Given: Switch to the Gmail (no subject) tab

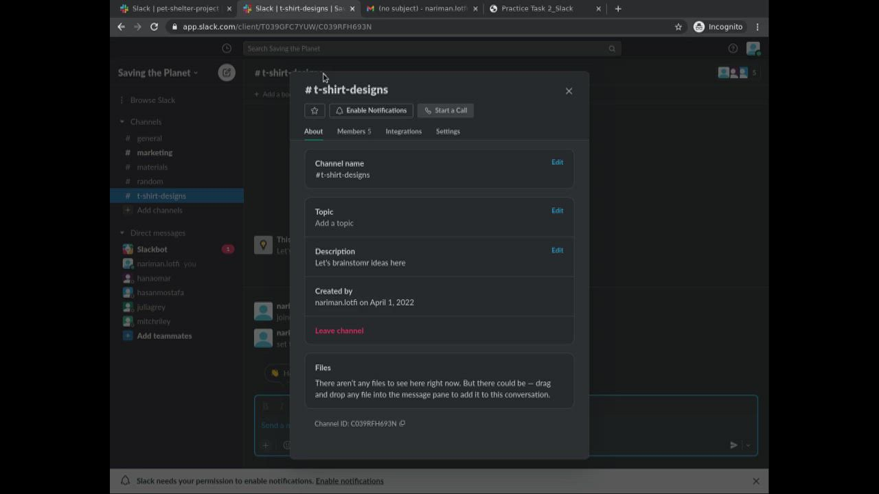Looking at the screenshot, I should [422, 9].
